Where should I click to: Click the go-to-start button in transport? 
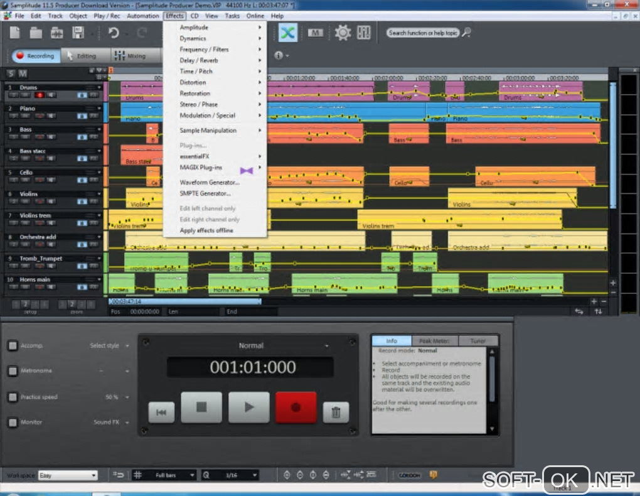161,412
